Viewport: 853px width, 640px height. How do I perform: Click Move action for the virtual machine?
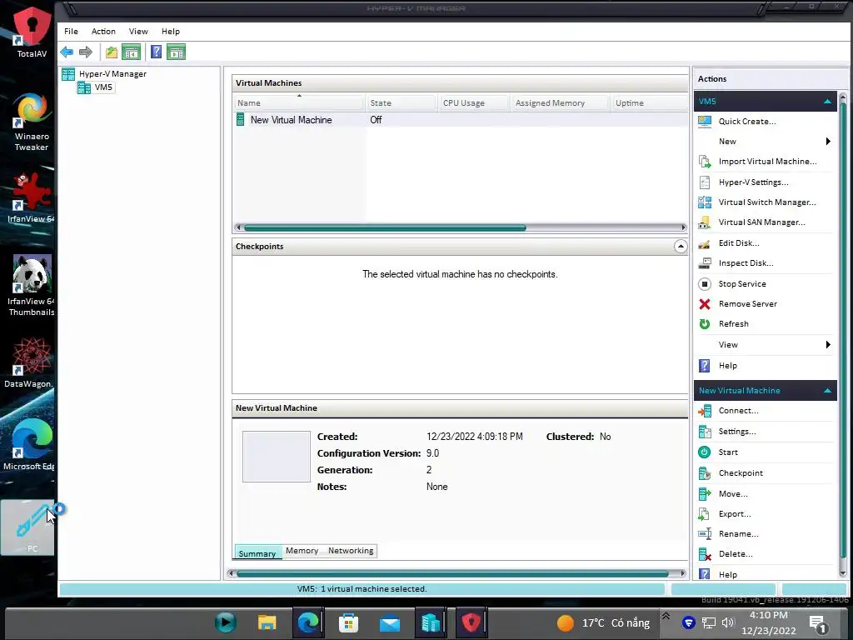[733, 494]
